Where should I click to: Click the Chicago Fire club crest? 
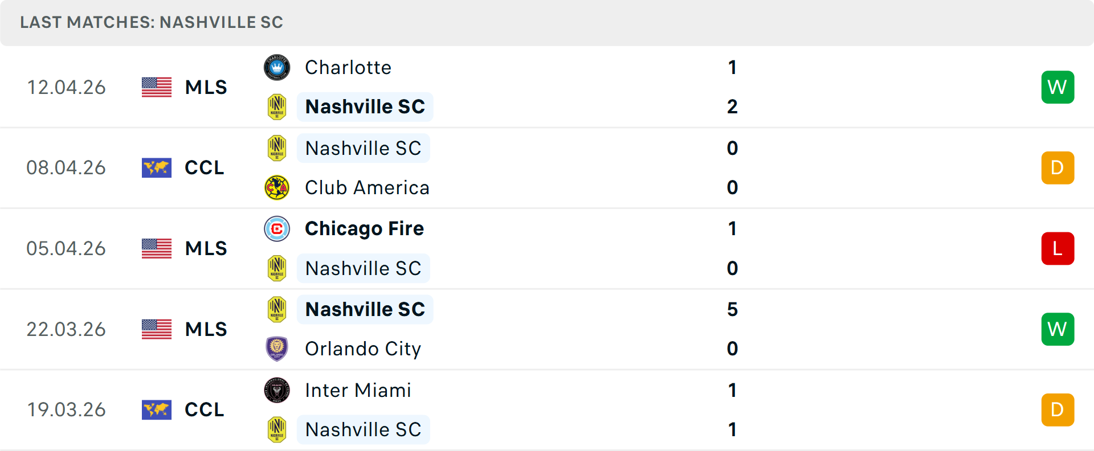[277, 228]
